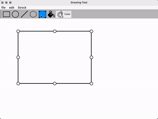Open the Color chooser button
The image size is (158, 119).
(x=63, y=14)
